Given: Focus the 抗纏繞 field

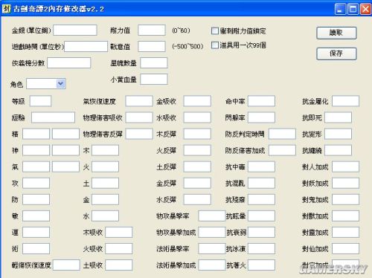Looking at the screenshot, I should (338, 150).
